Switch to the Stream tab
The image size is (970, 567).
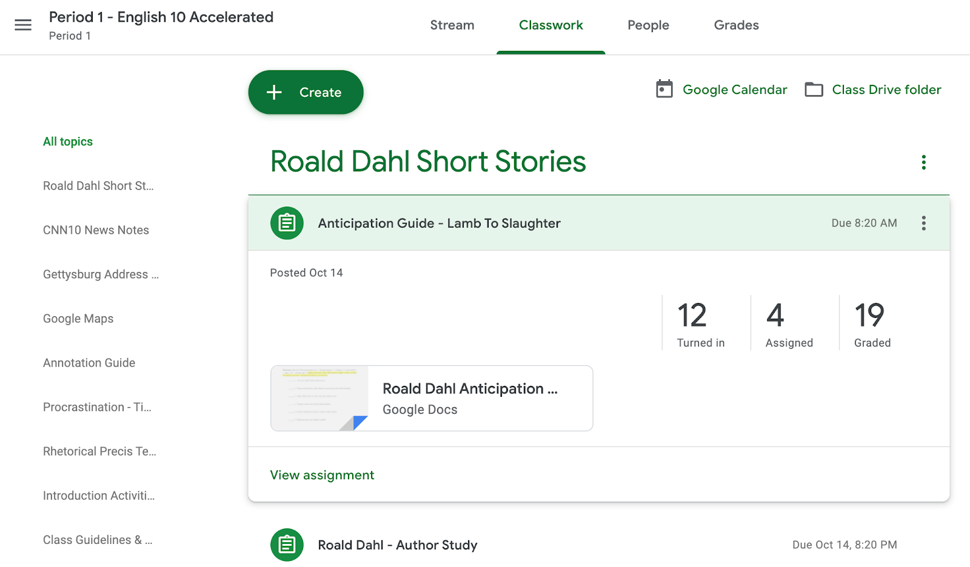[x=452, y=25]
